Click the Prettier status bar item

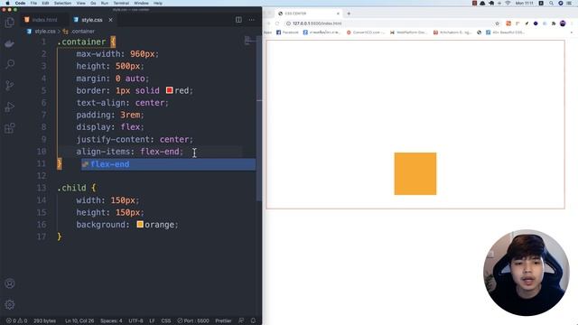click(223, 320)
